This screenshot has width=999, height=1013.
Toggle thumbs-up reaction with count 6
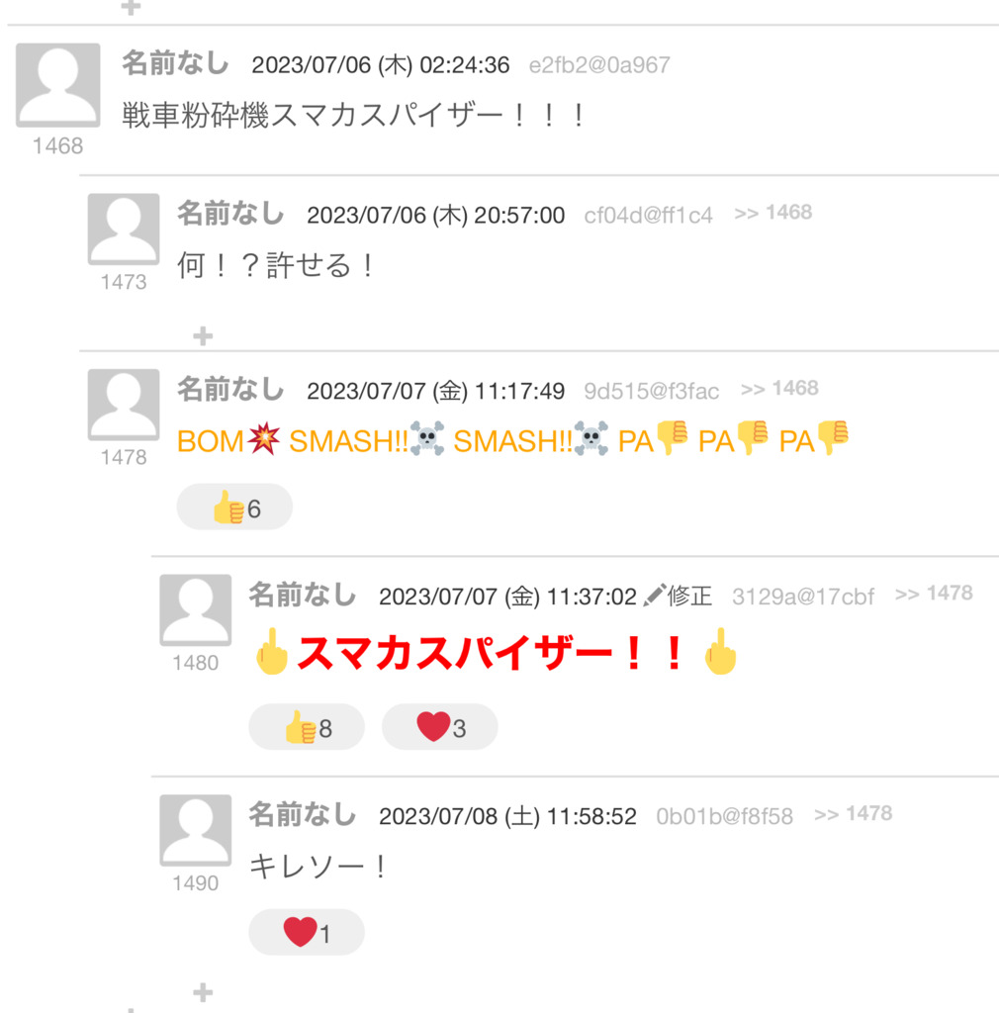coord(234,507)
